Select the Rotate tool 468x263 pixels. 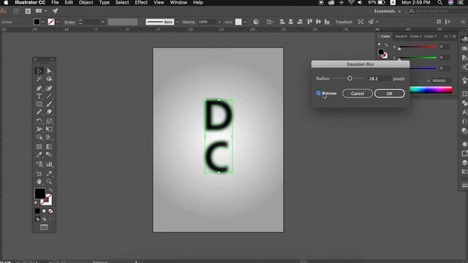click(39, 121)
